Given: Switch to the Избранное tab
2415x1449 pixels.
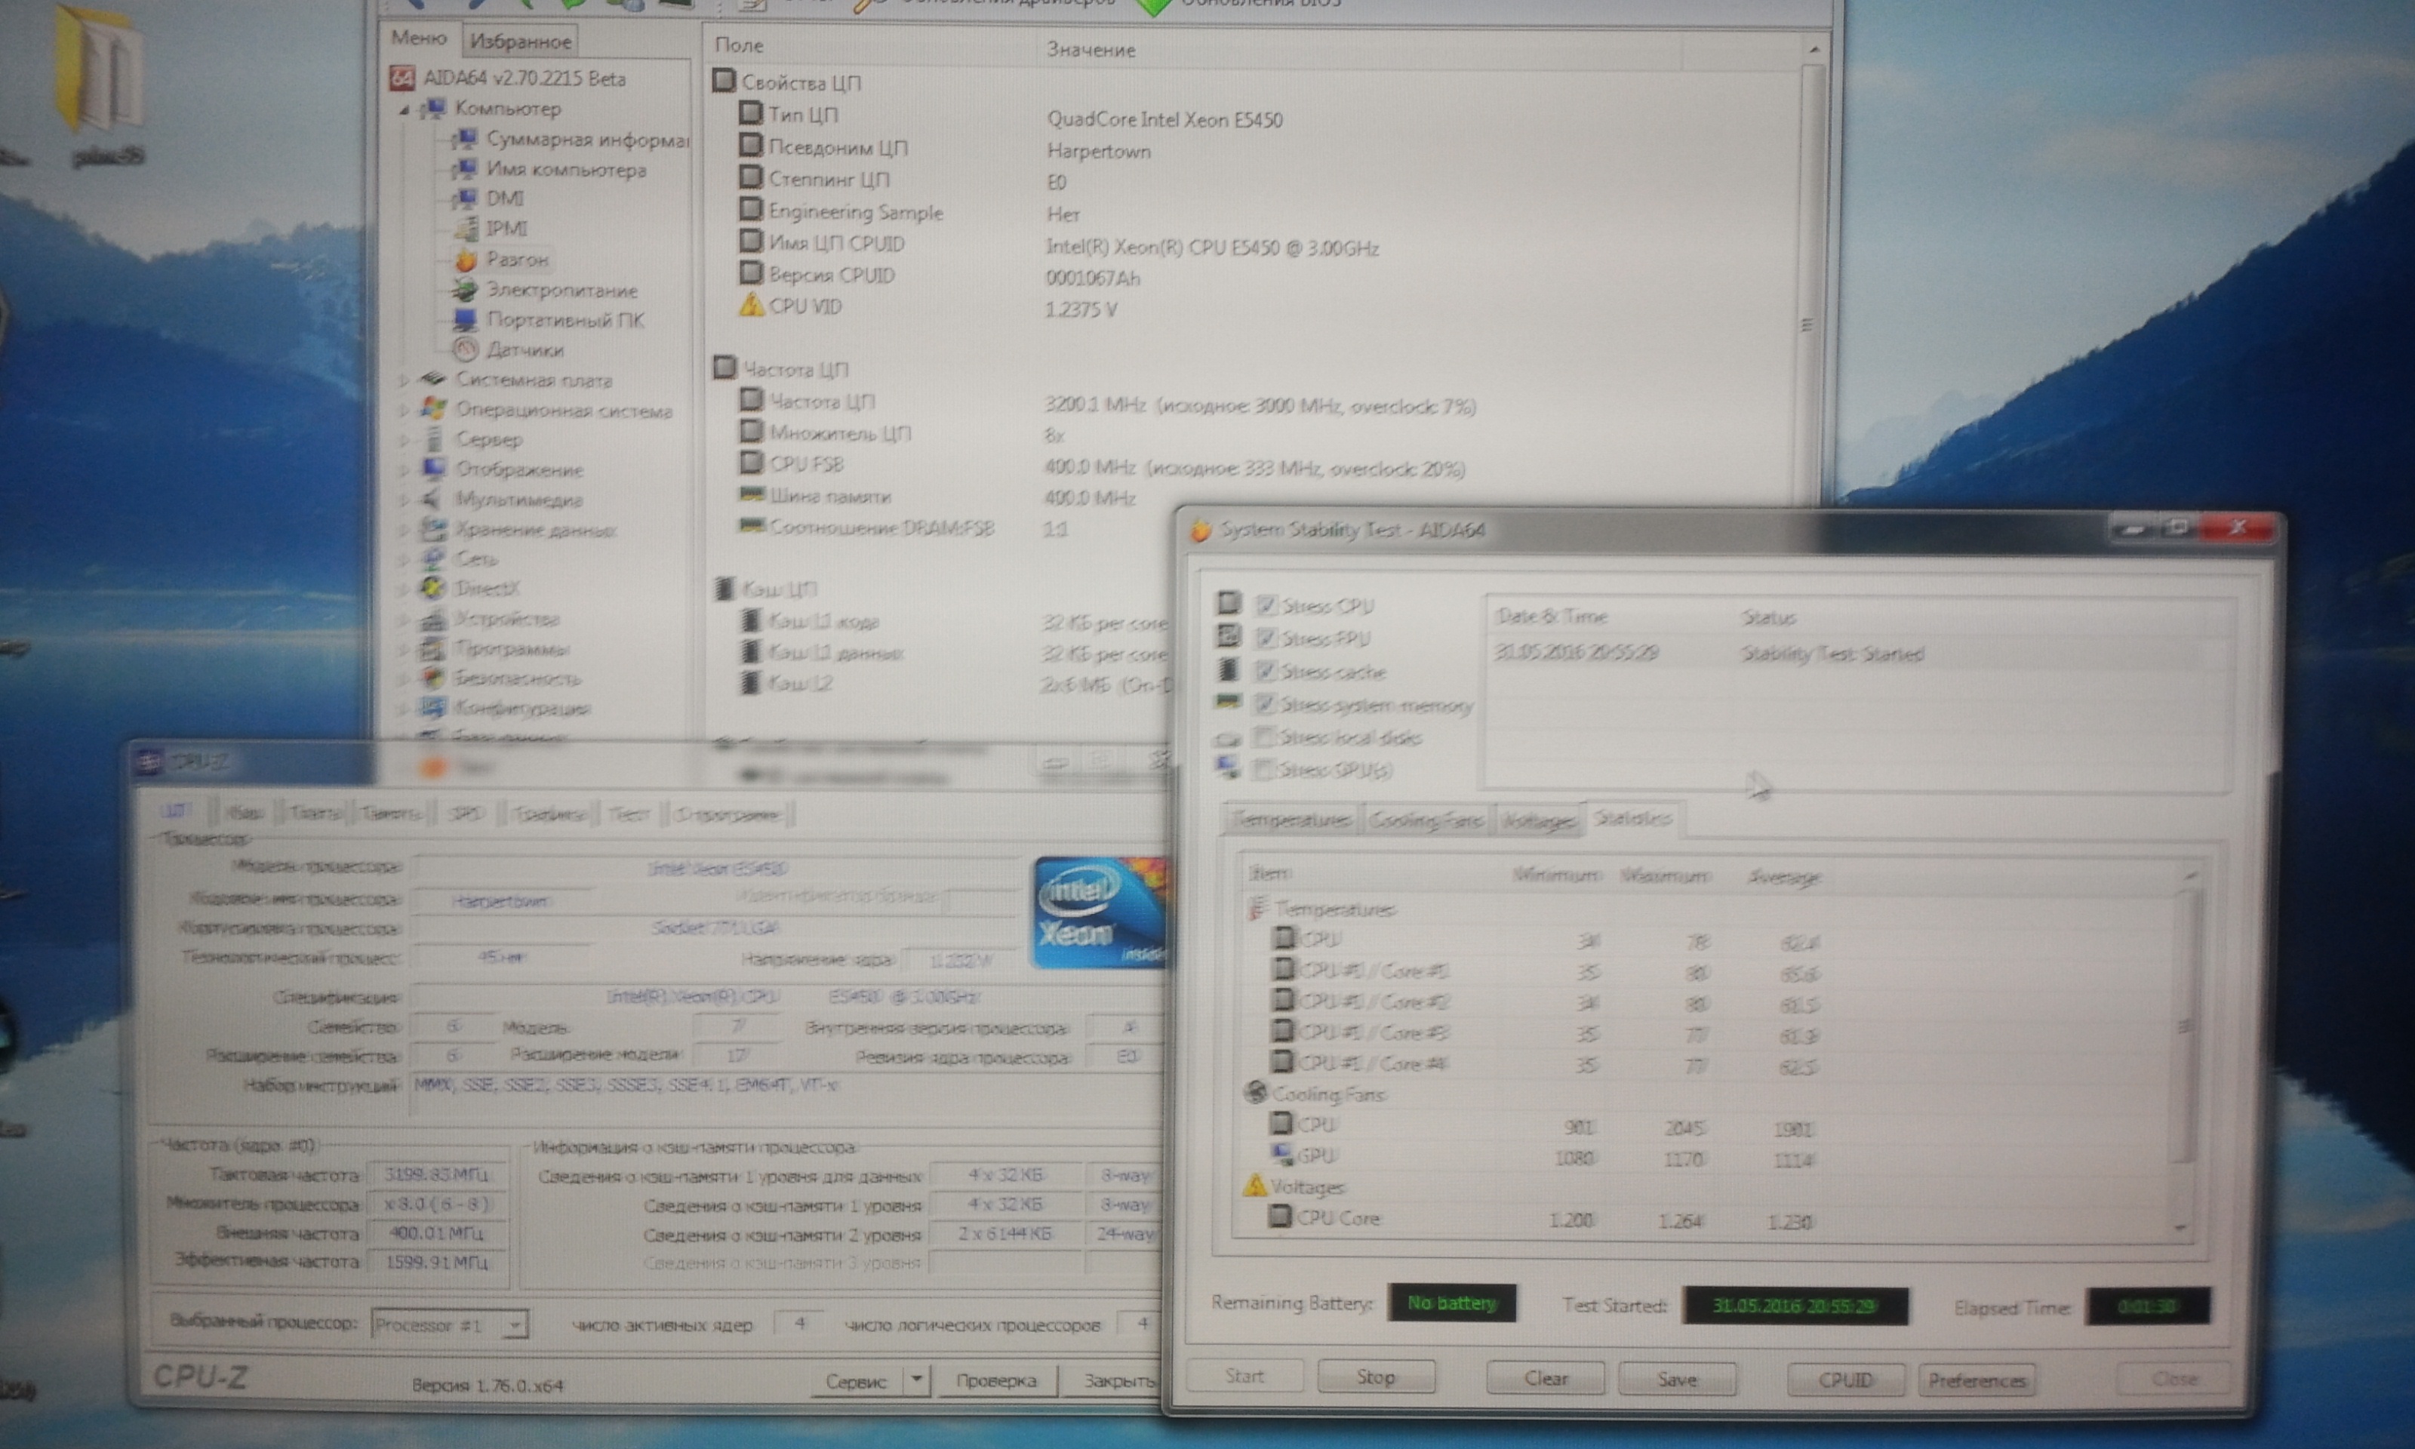Looking at the screenshot, I should (x=520, y=41).
